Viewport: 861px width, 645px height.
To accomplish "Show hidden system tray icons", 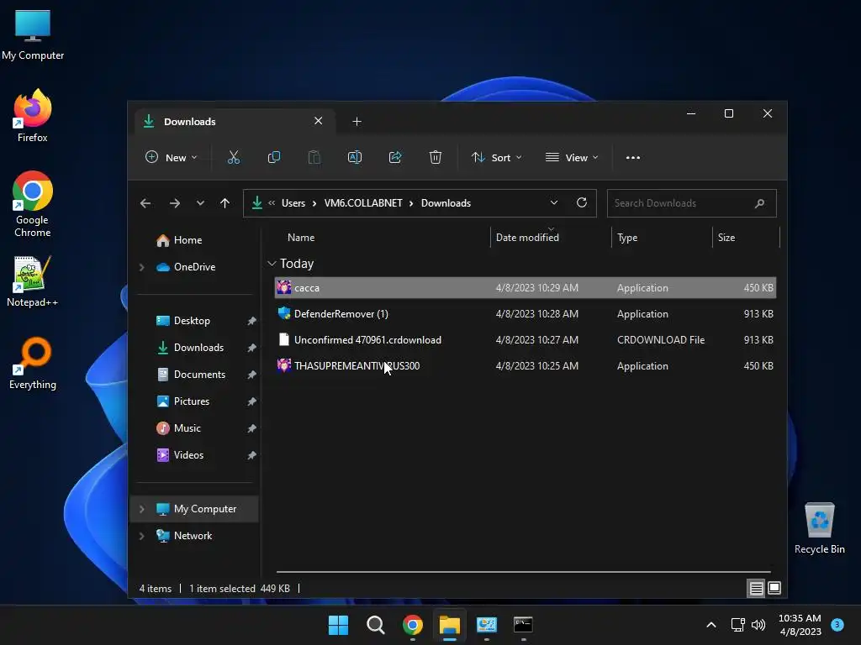I will coord(711,625).
